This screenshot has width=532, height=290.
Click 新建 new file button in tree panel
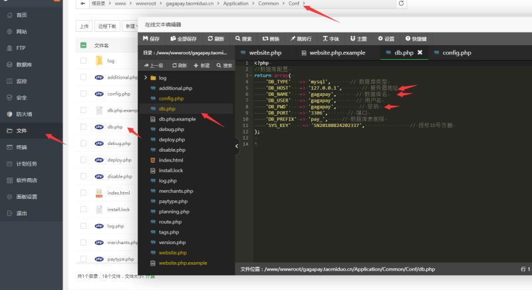[x=201, y=65]
